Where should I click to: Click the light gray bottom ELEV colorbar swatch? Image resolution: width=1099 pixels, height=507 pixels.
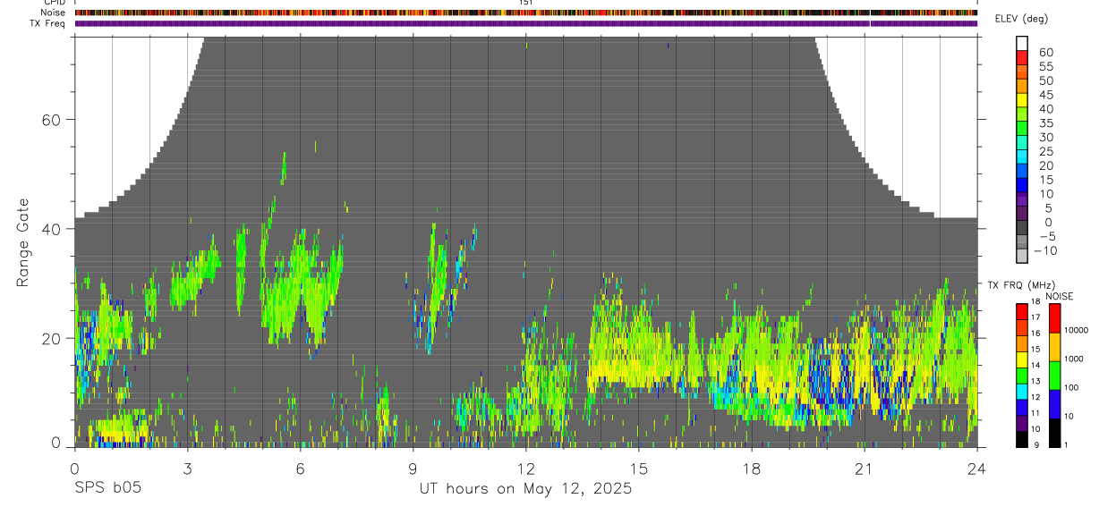click(x=1022, y=256)
